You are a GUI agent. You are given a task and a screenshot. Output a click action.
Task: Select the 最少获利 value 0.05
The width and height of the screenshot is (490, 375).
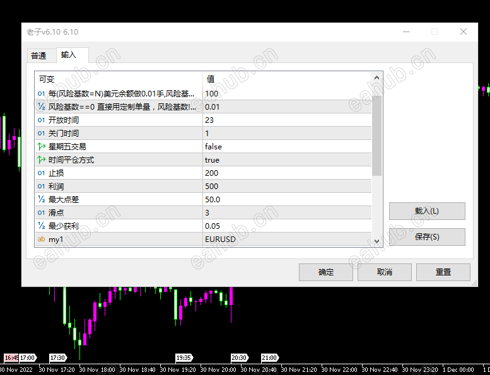tap(213, 226)
